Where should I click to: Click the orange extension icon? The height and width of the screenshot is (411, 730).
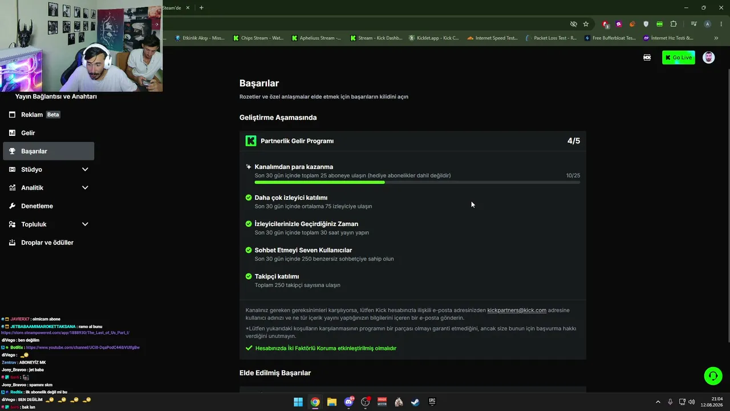pos(632,24)
